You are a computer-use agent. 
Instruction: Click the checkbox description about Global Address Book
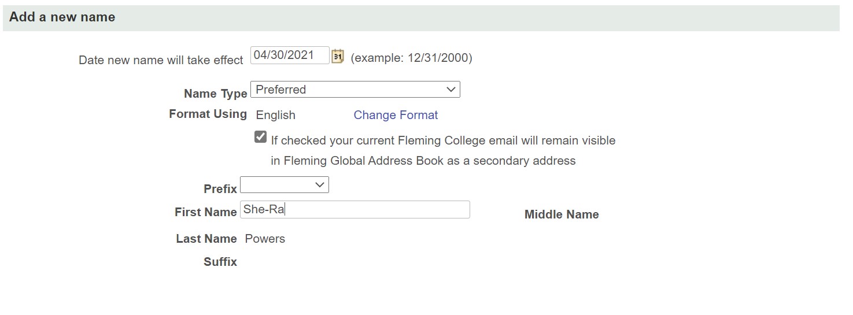[442, 150]
